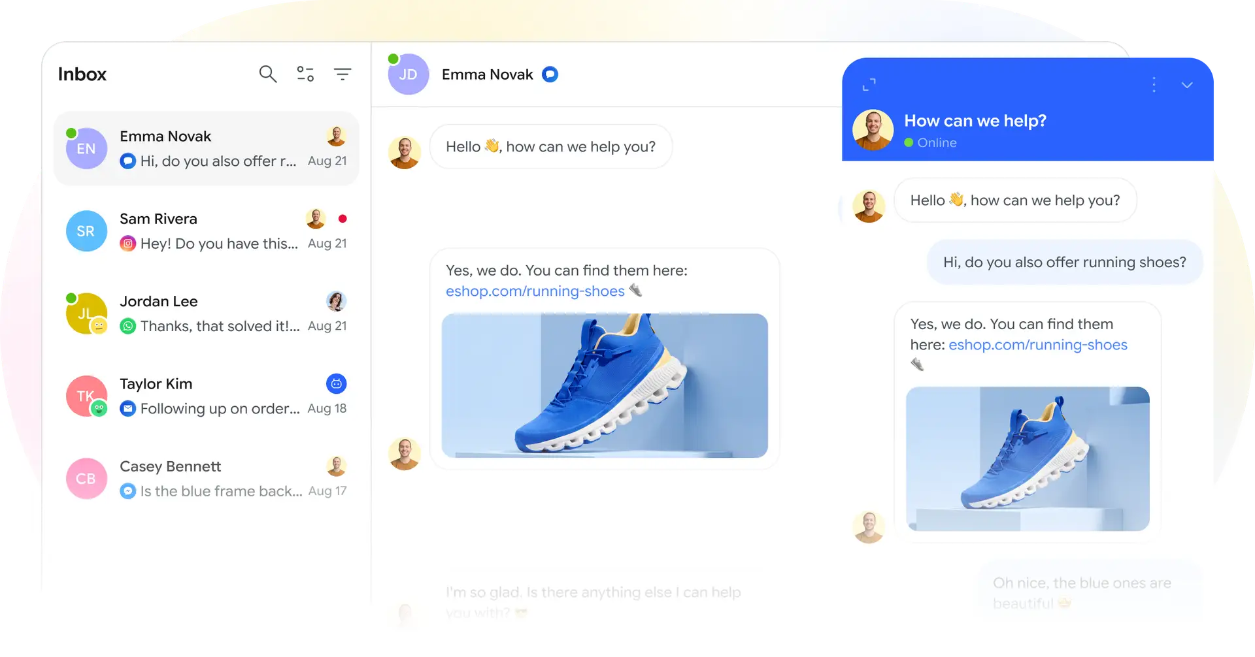Open running shoe image in main conversation

(605, 385)
